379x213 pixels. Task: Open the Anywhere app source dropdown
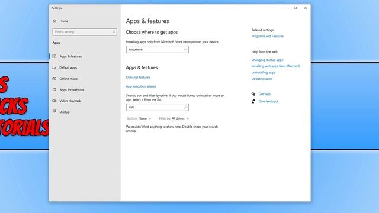(158, 50)
